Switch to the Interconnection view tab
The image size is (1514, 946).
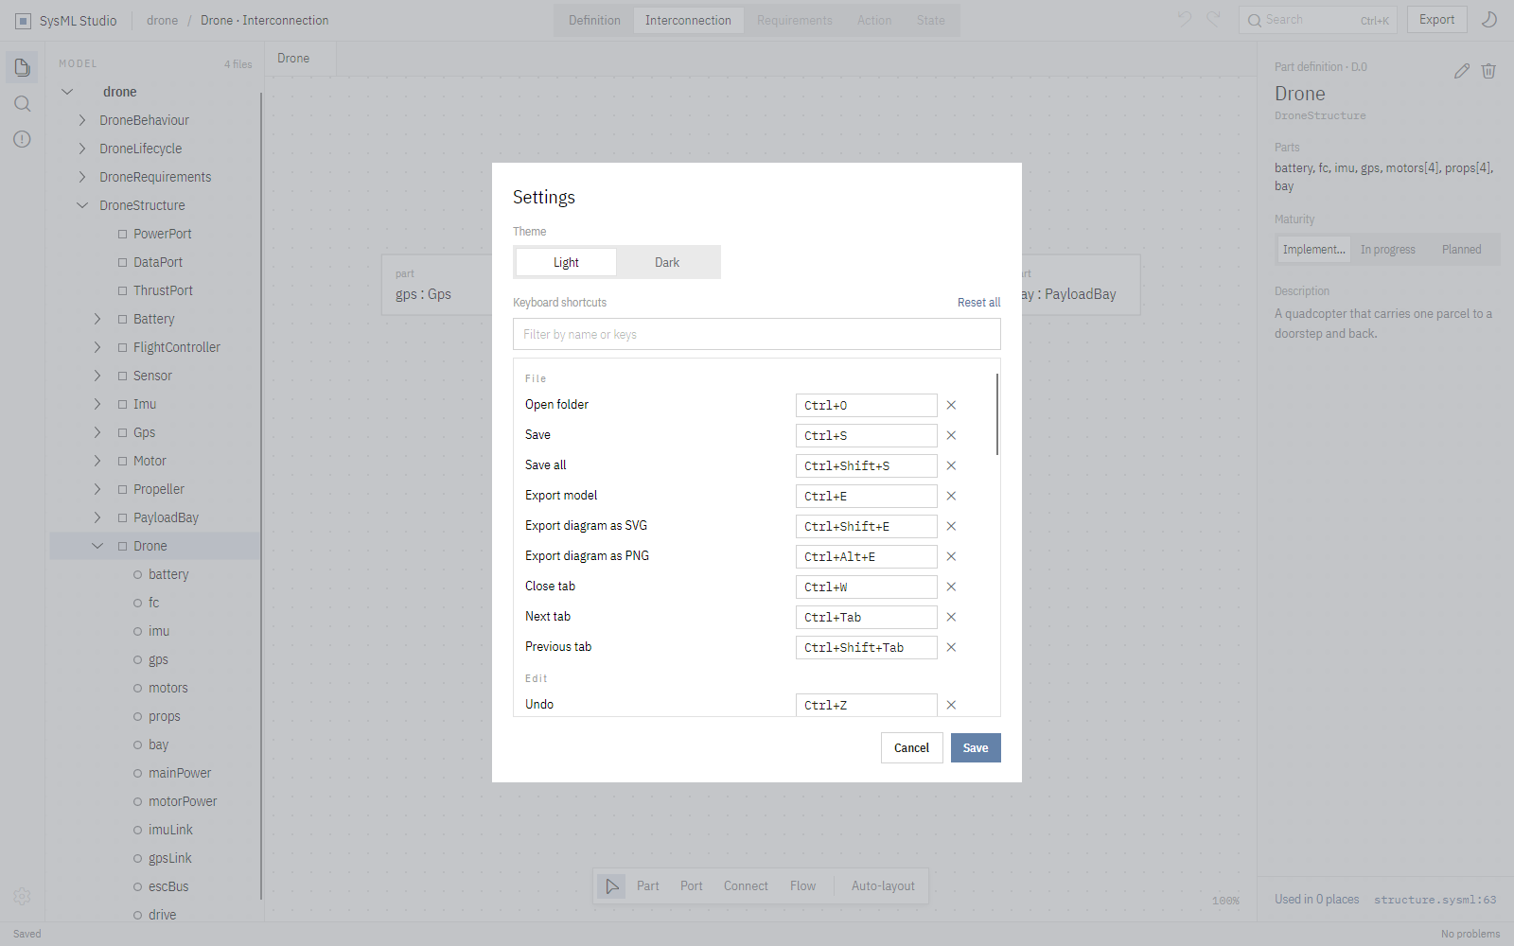click(x=688, y=20)
